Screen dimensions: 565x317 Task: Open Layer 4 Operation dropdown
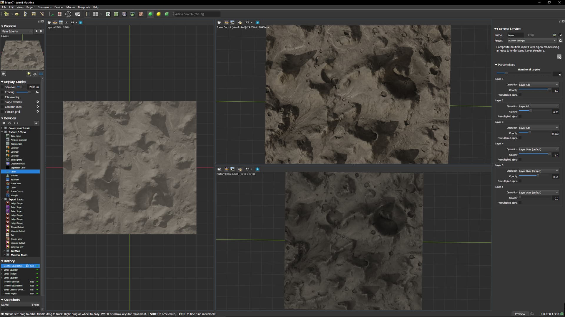pyautogui.click(x=539, y=149)
